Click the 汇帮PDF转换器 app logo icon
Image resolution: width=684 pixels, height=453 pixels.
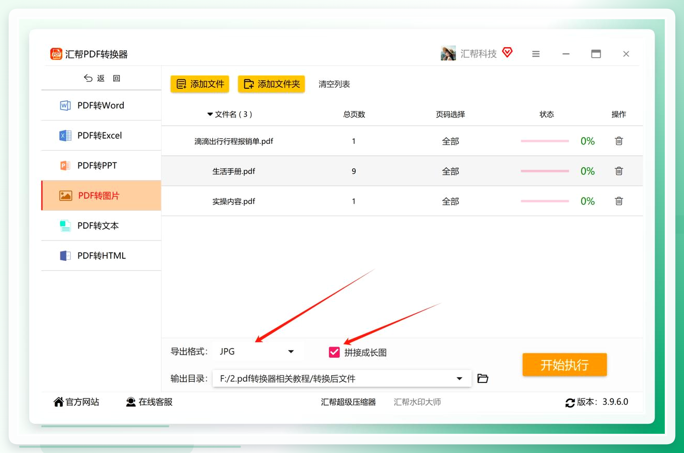56,54
